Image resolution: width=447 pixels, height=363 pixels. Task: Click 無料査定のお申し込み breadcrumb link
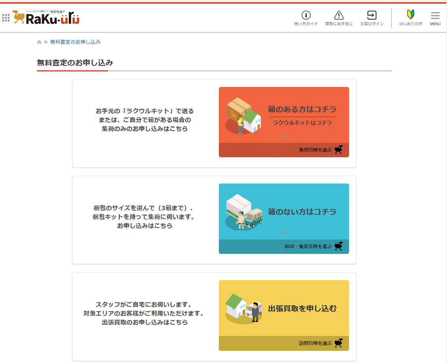click(x=75, y=42)
